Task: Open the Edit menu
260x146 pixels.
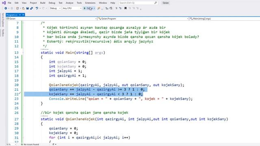Action: tap(16, 3)
